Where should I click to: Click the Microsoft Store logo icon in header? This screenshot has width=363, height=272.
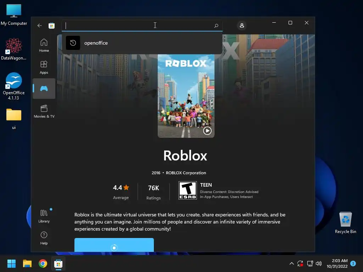[x=52, y=25]
